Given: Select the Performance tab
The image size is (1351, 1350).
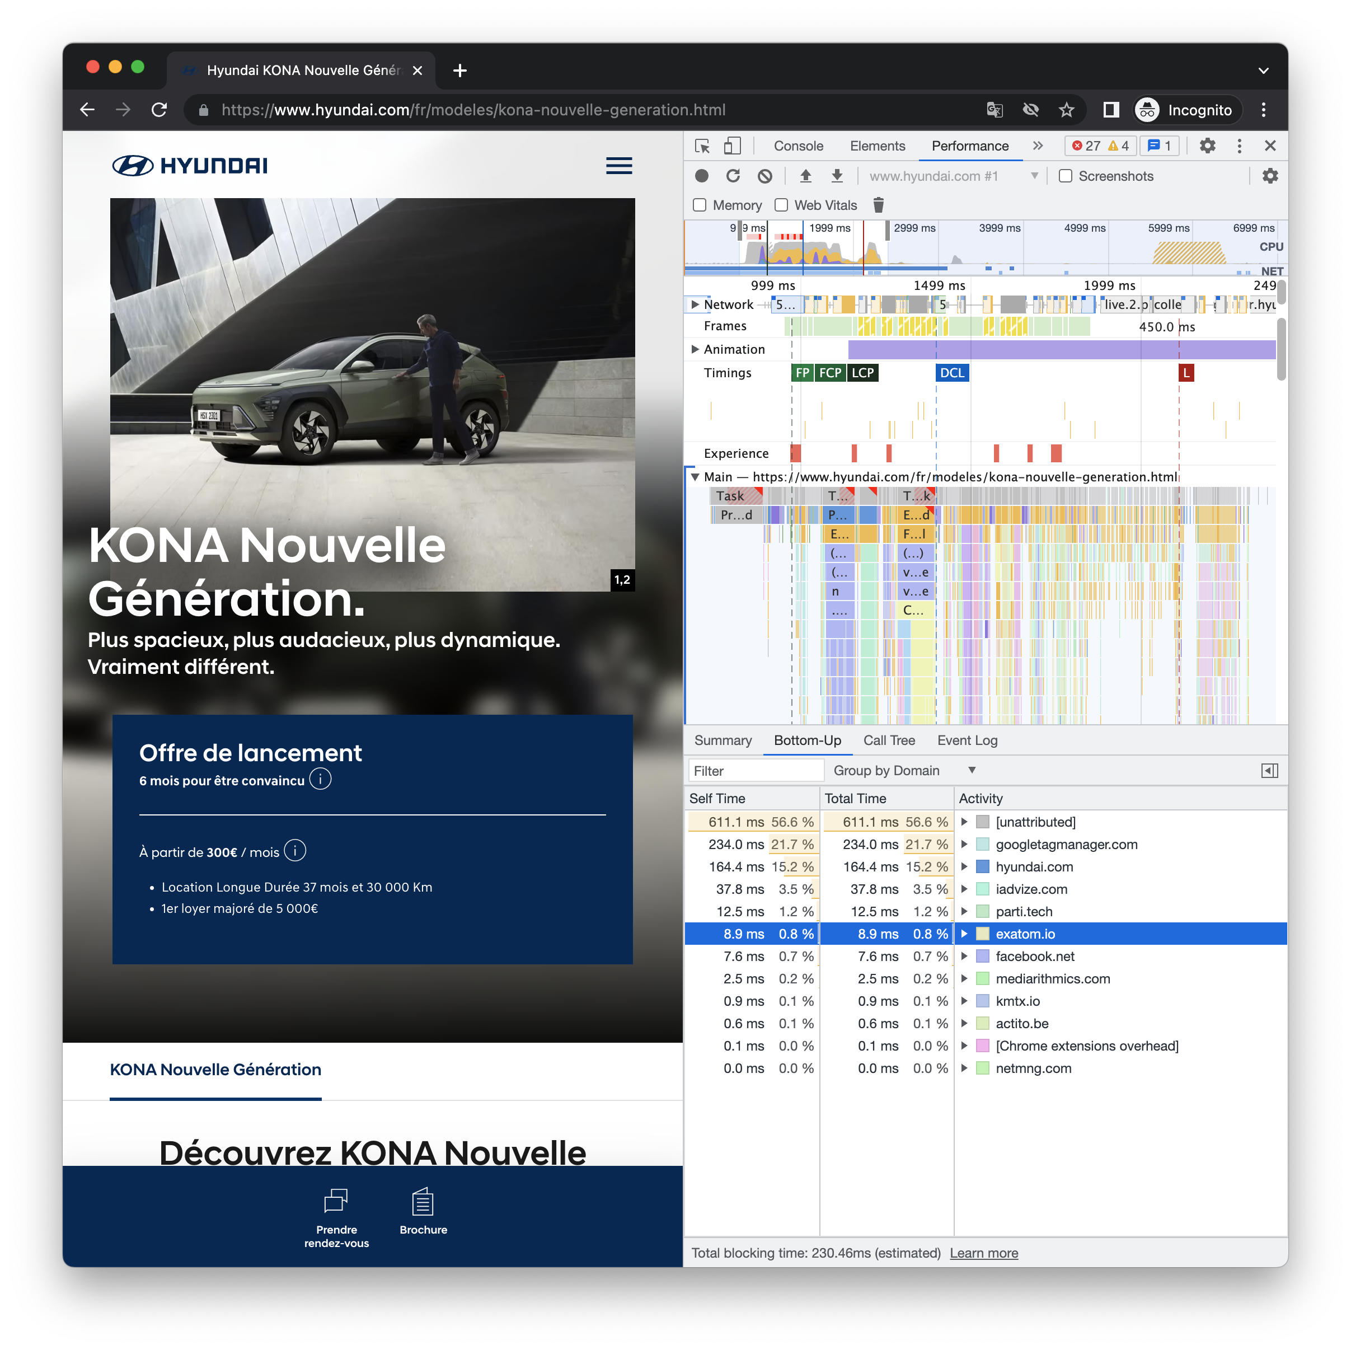Looking at the screenshot, I should 970,146.
